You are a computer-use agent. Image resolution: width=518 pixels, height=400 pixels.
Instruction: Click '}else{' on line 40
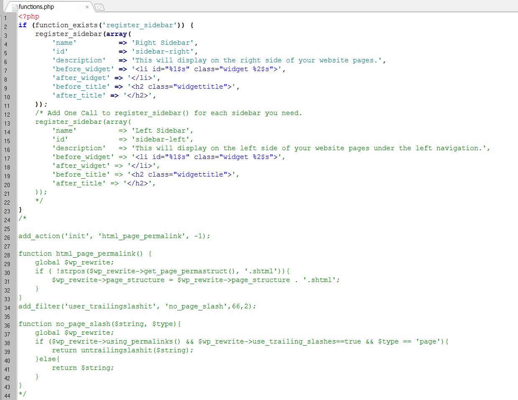tap(48, 359)
